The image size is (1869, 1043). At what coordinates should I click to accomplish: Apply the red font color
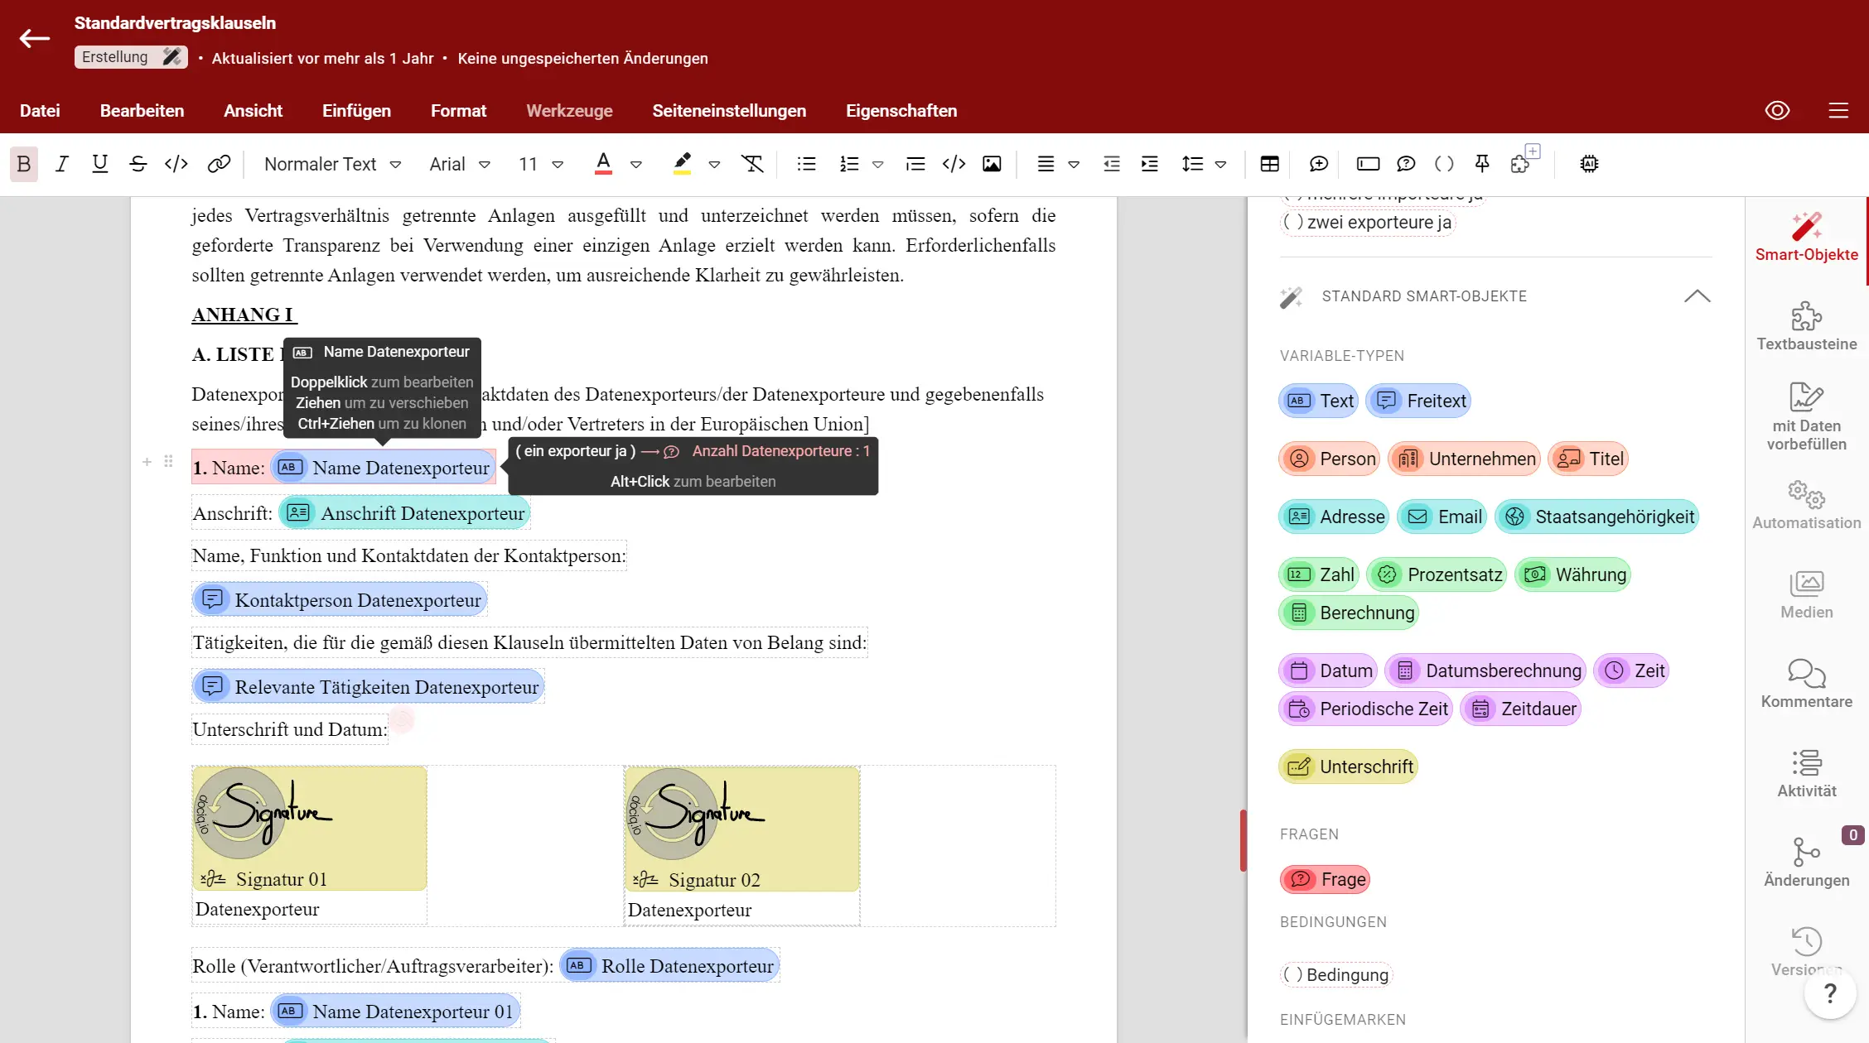click(604, 164)
